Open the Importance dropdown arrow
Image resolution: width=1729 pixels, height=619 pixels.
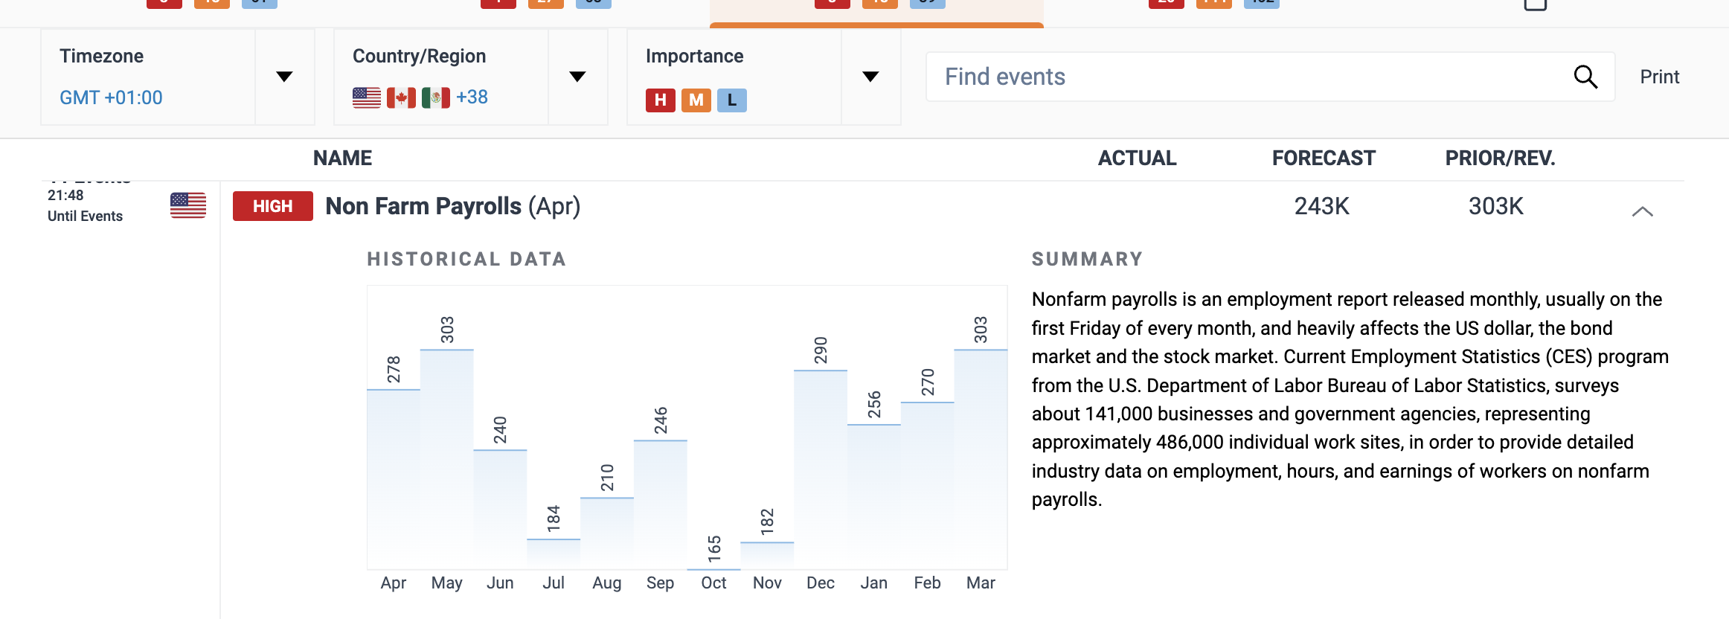tap(870, 77)
